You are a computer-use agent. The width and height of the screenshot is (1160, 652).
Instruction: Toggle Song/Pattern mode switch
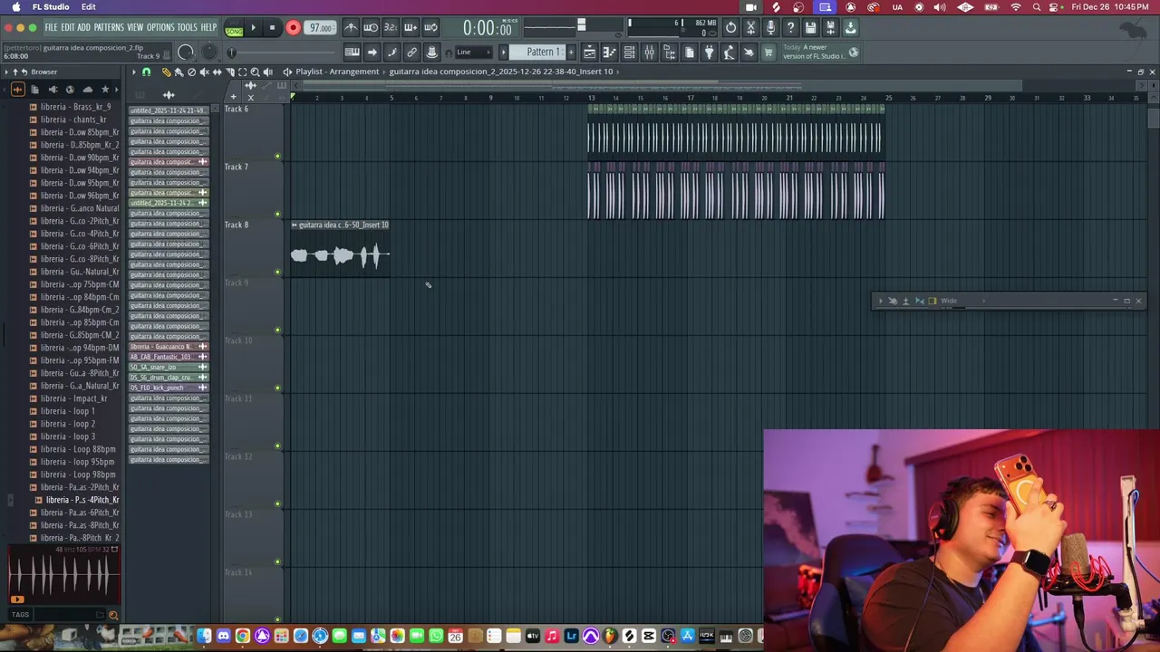[x=234, y=28]
